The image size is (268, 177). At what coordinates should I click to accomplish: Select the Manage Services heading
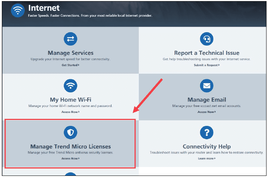point(71,53)
